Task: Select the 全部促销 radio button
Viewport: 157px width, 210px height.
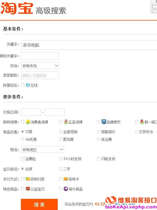Action: [60, 132]
